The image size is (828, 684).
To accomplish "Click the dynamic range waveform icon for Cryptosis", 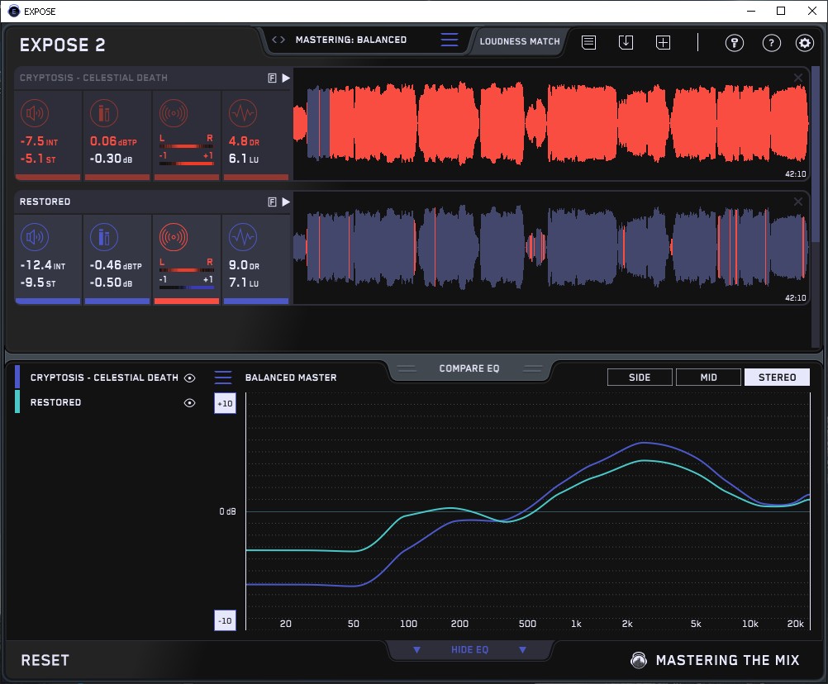I will [242, 113].
